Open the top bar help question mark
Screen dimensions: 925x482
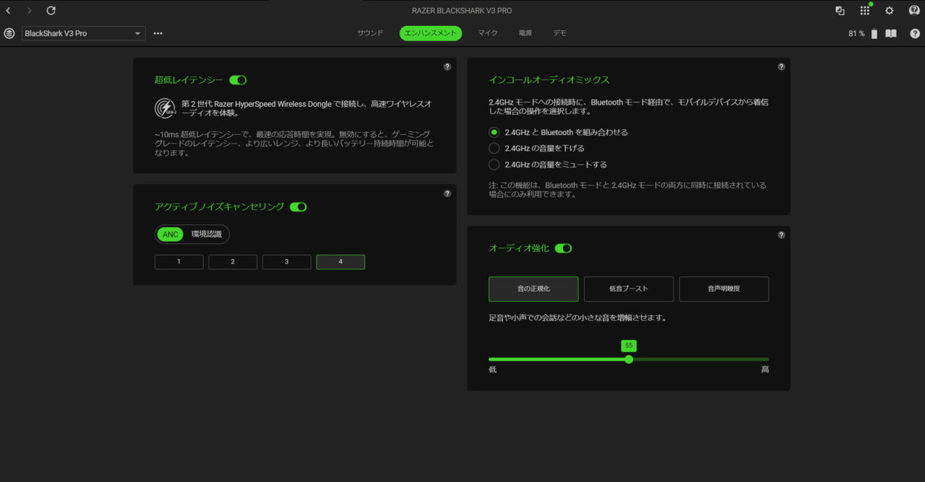pos(915,33)
